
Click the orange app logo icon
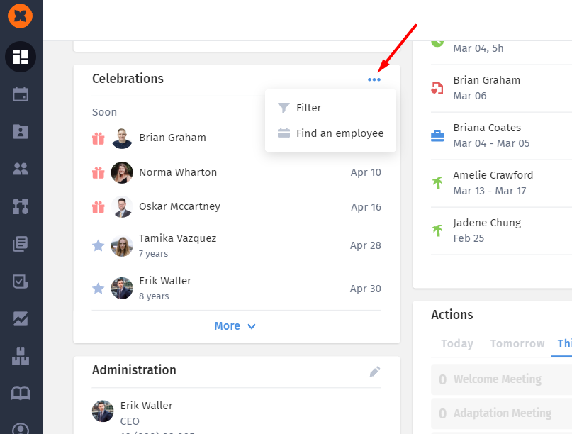point(21,16)
